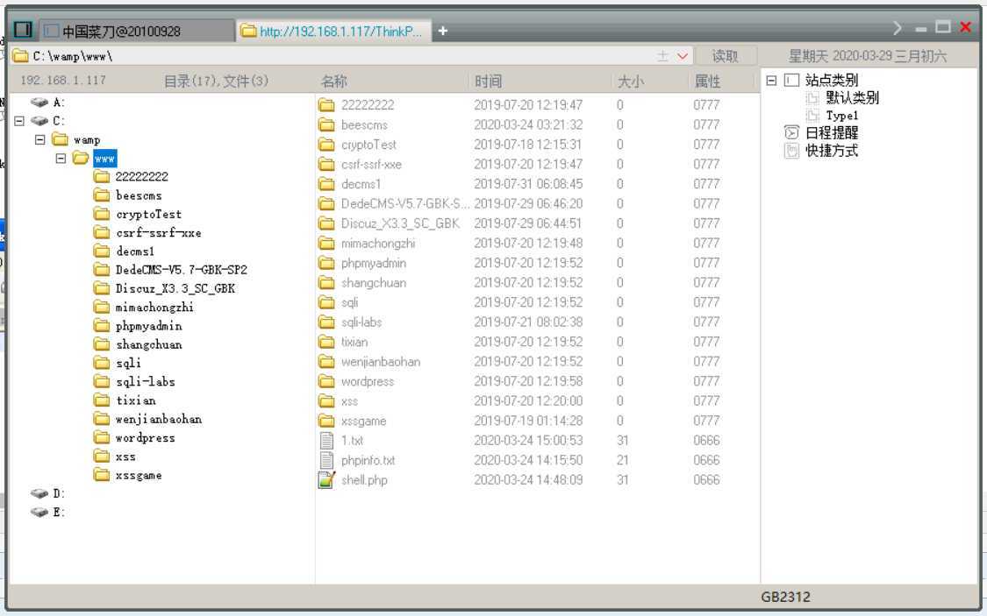This screenshot has width=987, height=616.
Task: Click the file name shell.php
Action: tap(364, 480)
